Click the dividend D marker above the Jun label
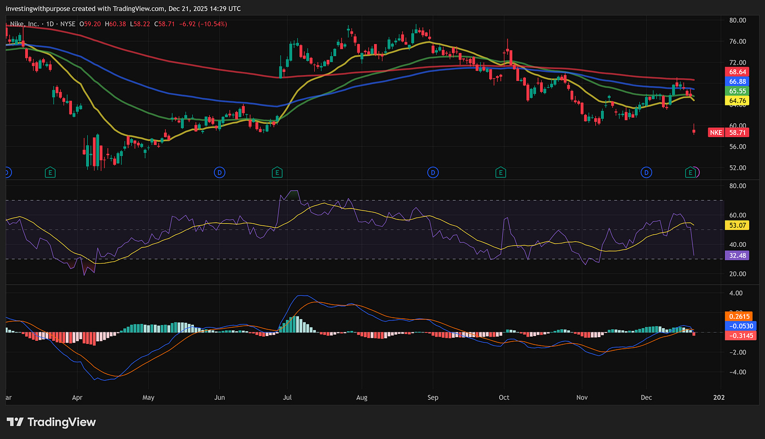The image size is (765, 439). pos(220,172)
